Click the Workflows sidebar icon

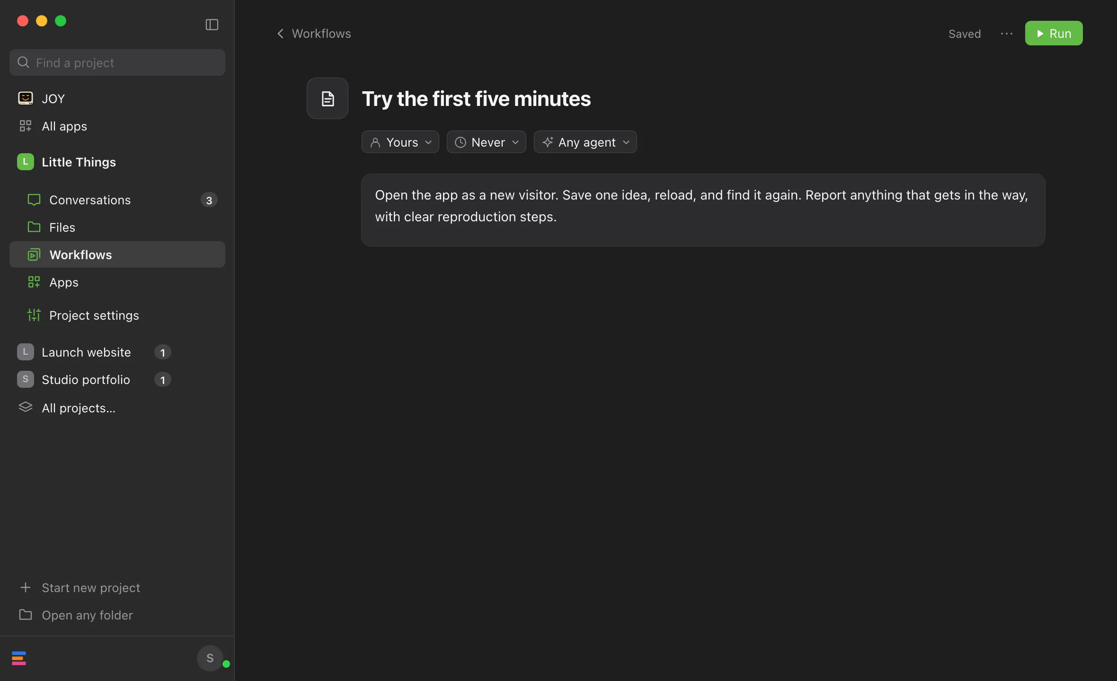pyautogui.click(x=34, y=254)
